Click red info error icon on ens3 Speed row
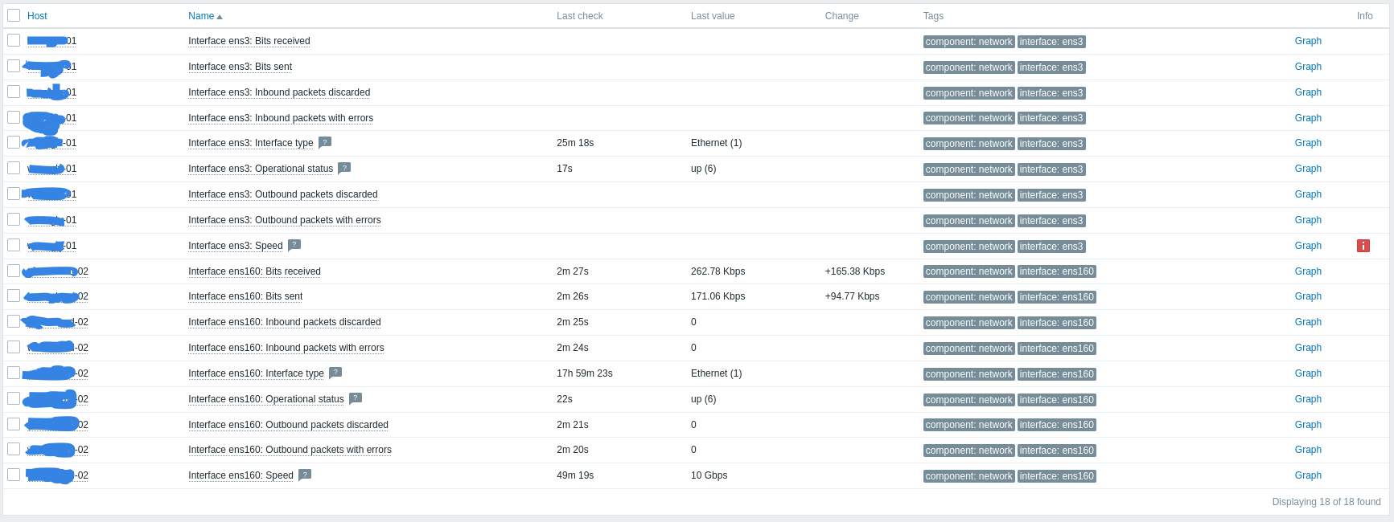This screenshot has height=522, width=1394. click(1363, 246)
